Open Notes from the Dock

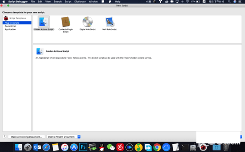click(x=56, y=147)
